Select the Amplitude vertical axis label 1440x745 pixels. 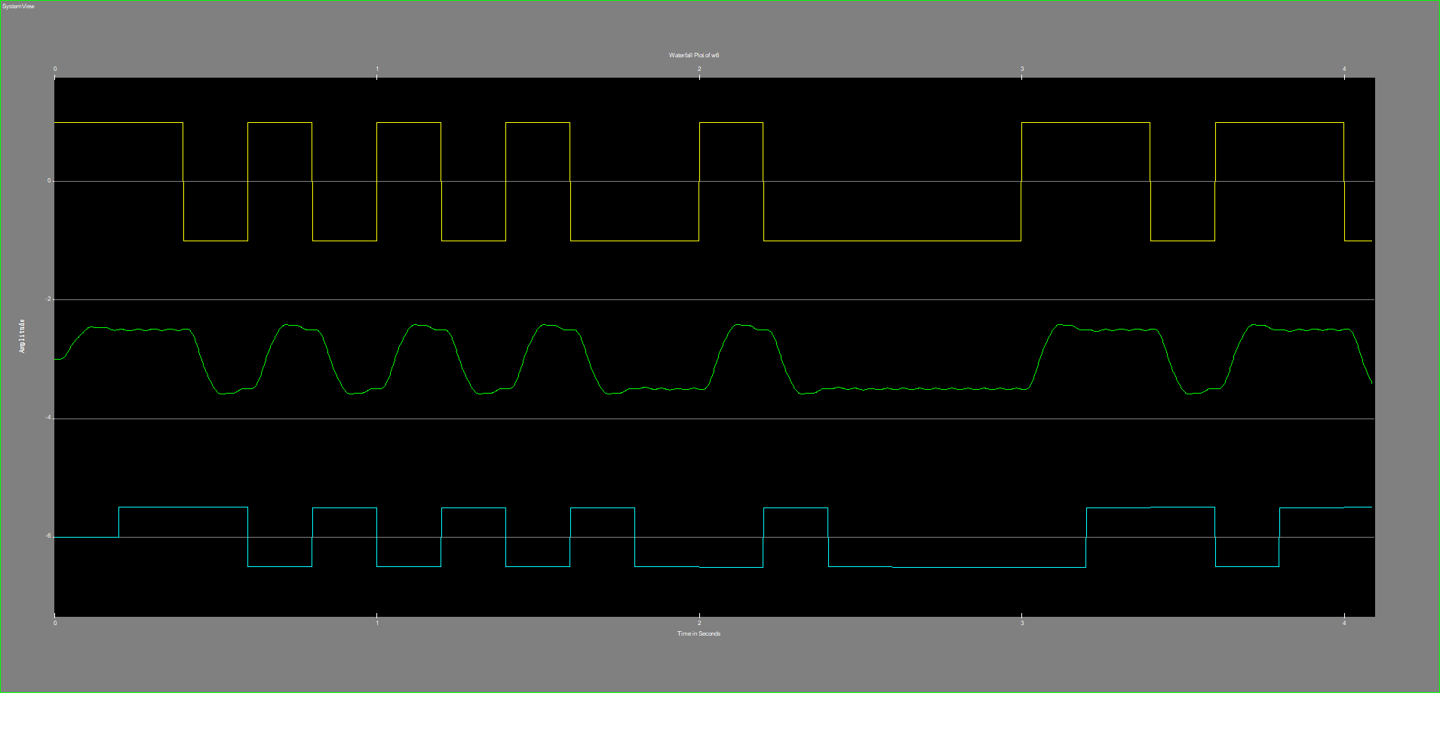[22, 336]
